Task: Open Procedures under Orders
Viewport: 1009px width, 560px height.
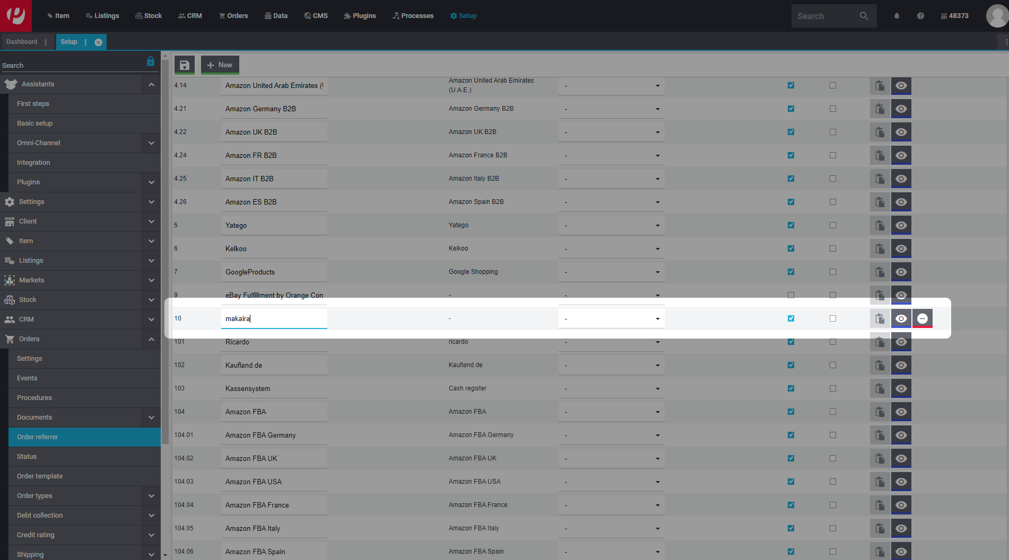Action: click(x=84, y=398)
